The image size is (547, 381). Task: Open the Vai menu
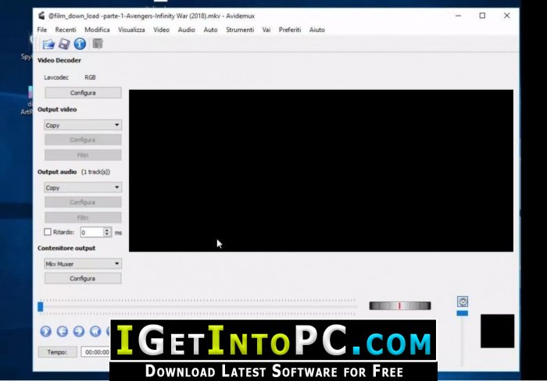266,30
